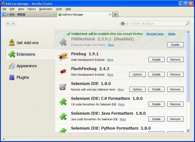The image size is (195, 142).
Task: Remove the FlashFirebug extension
Action: [175, 74]
